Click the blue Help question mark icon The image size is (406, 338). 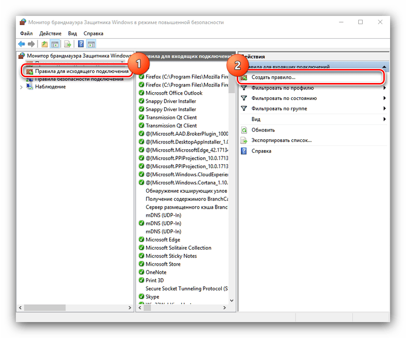[x=81, y=44]
